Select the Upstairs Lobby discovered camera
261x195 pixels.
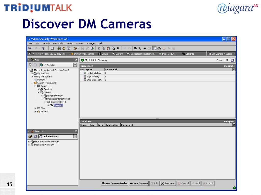(158, 73)
